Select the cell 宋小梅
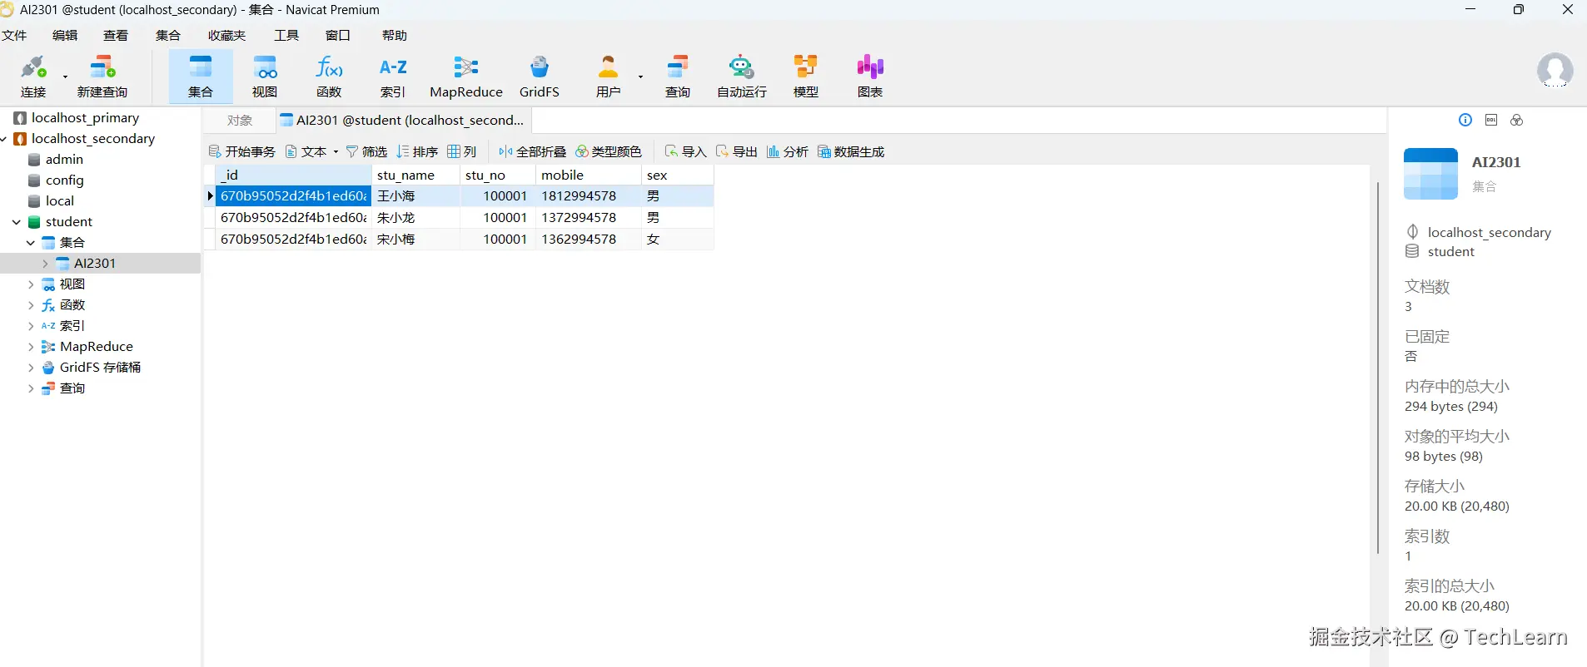This screenshot has height=667, width=1587. point(415,240)
